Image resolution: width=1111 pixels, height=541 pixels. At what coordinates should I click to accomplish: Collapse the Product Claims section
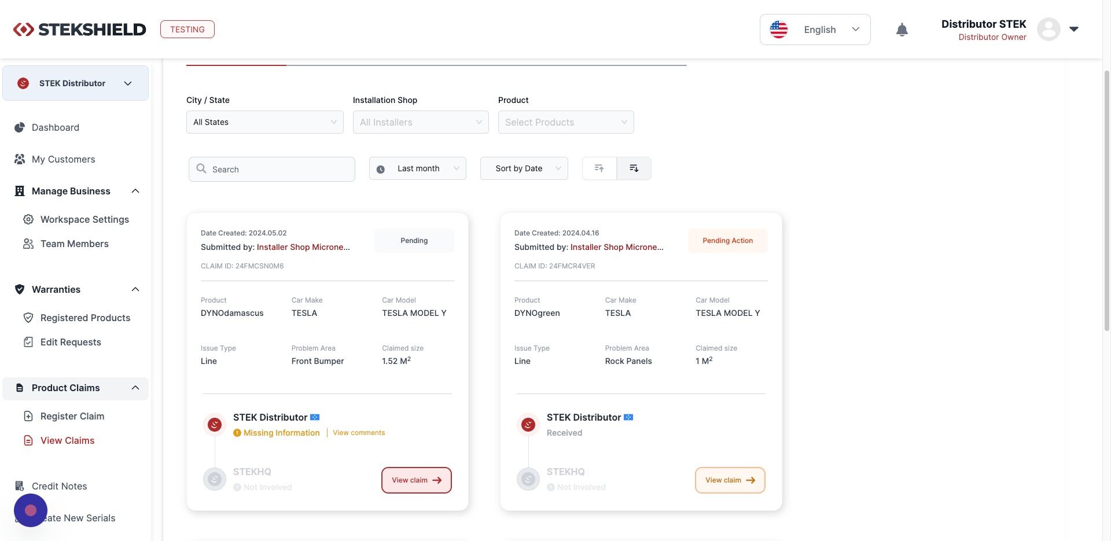pyautogui.click(x=135, y=388)
